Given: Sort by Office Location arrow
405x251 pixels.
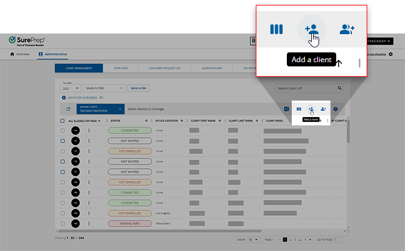Looking at the screenshot, I should [182, 121].
